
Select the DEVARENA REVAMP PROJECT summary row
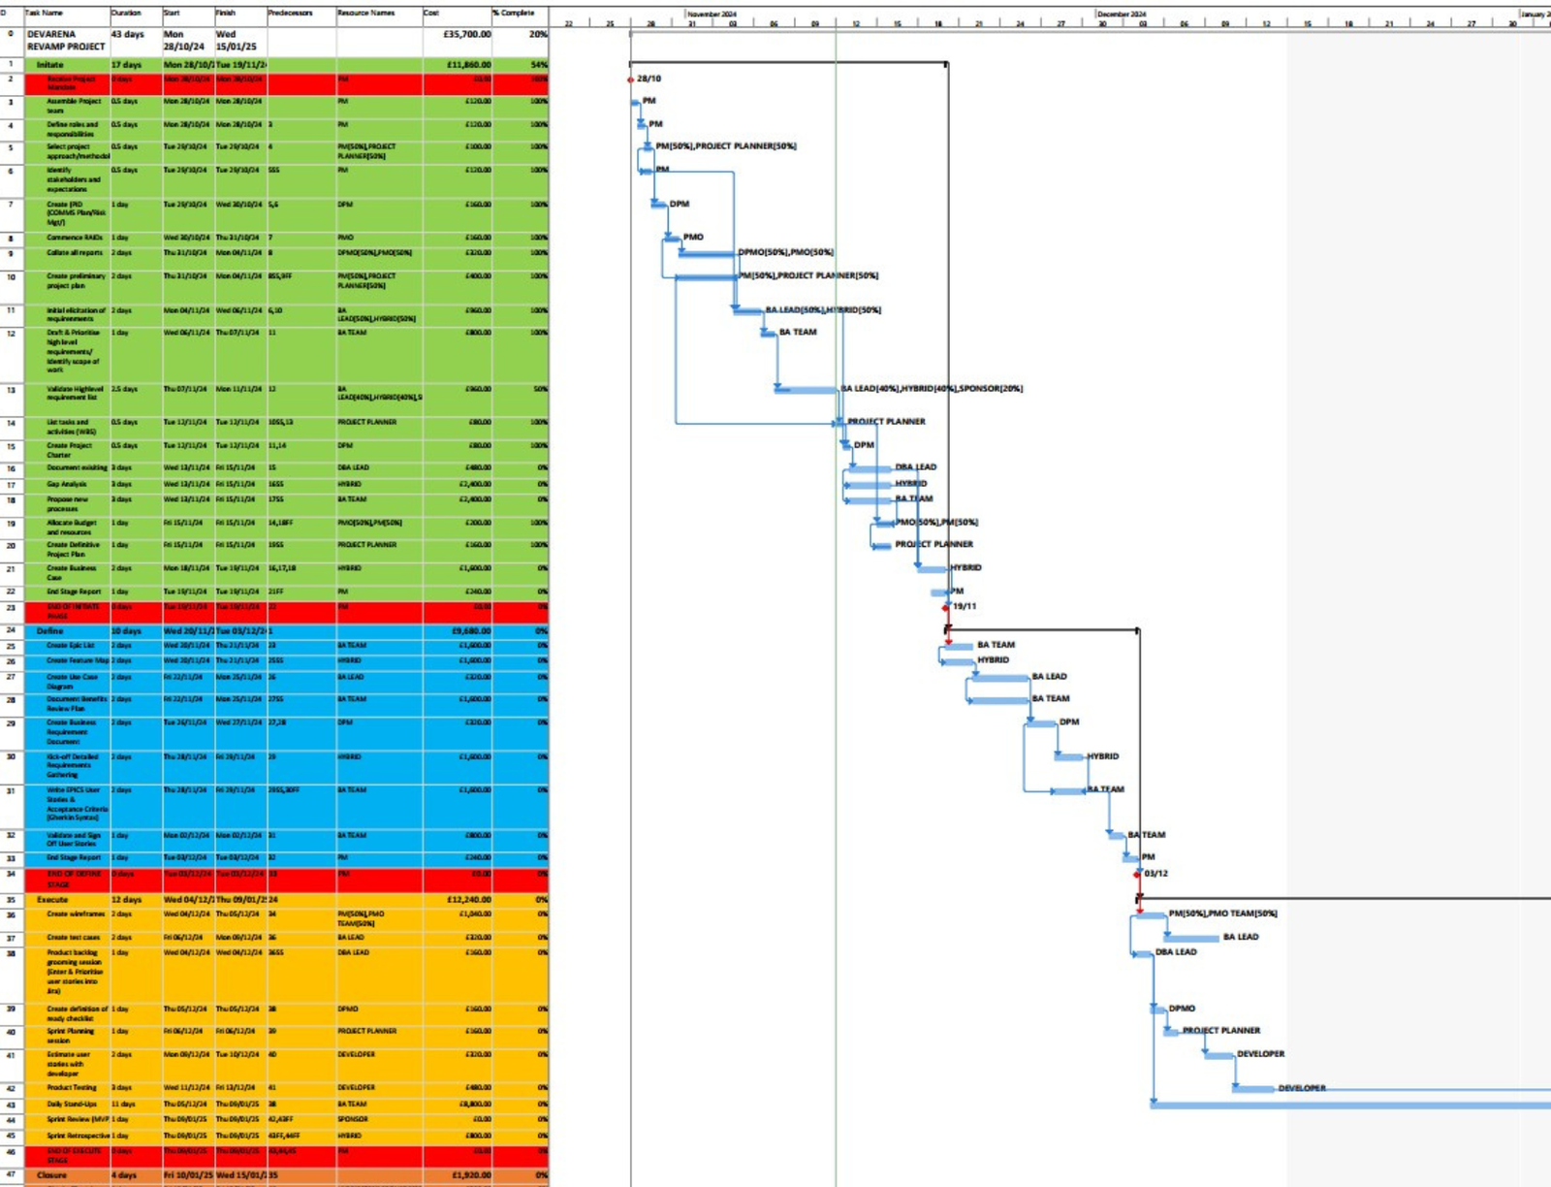pos(66,40)
